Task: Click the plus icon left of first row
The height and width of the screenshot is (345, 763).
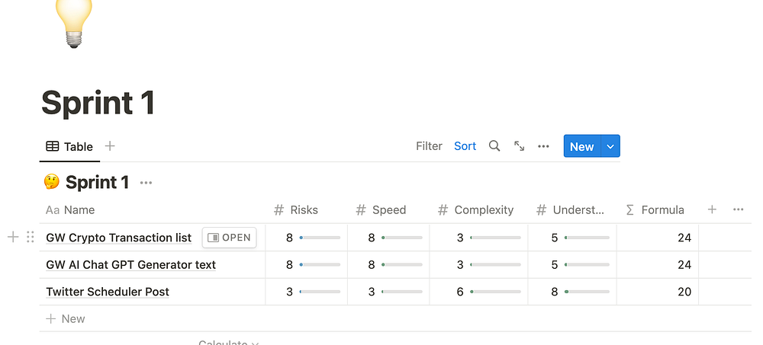Action: pyautogui.click(x=13, y=237)
